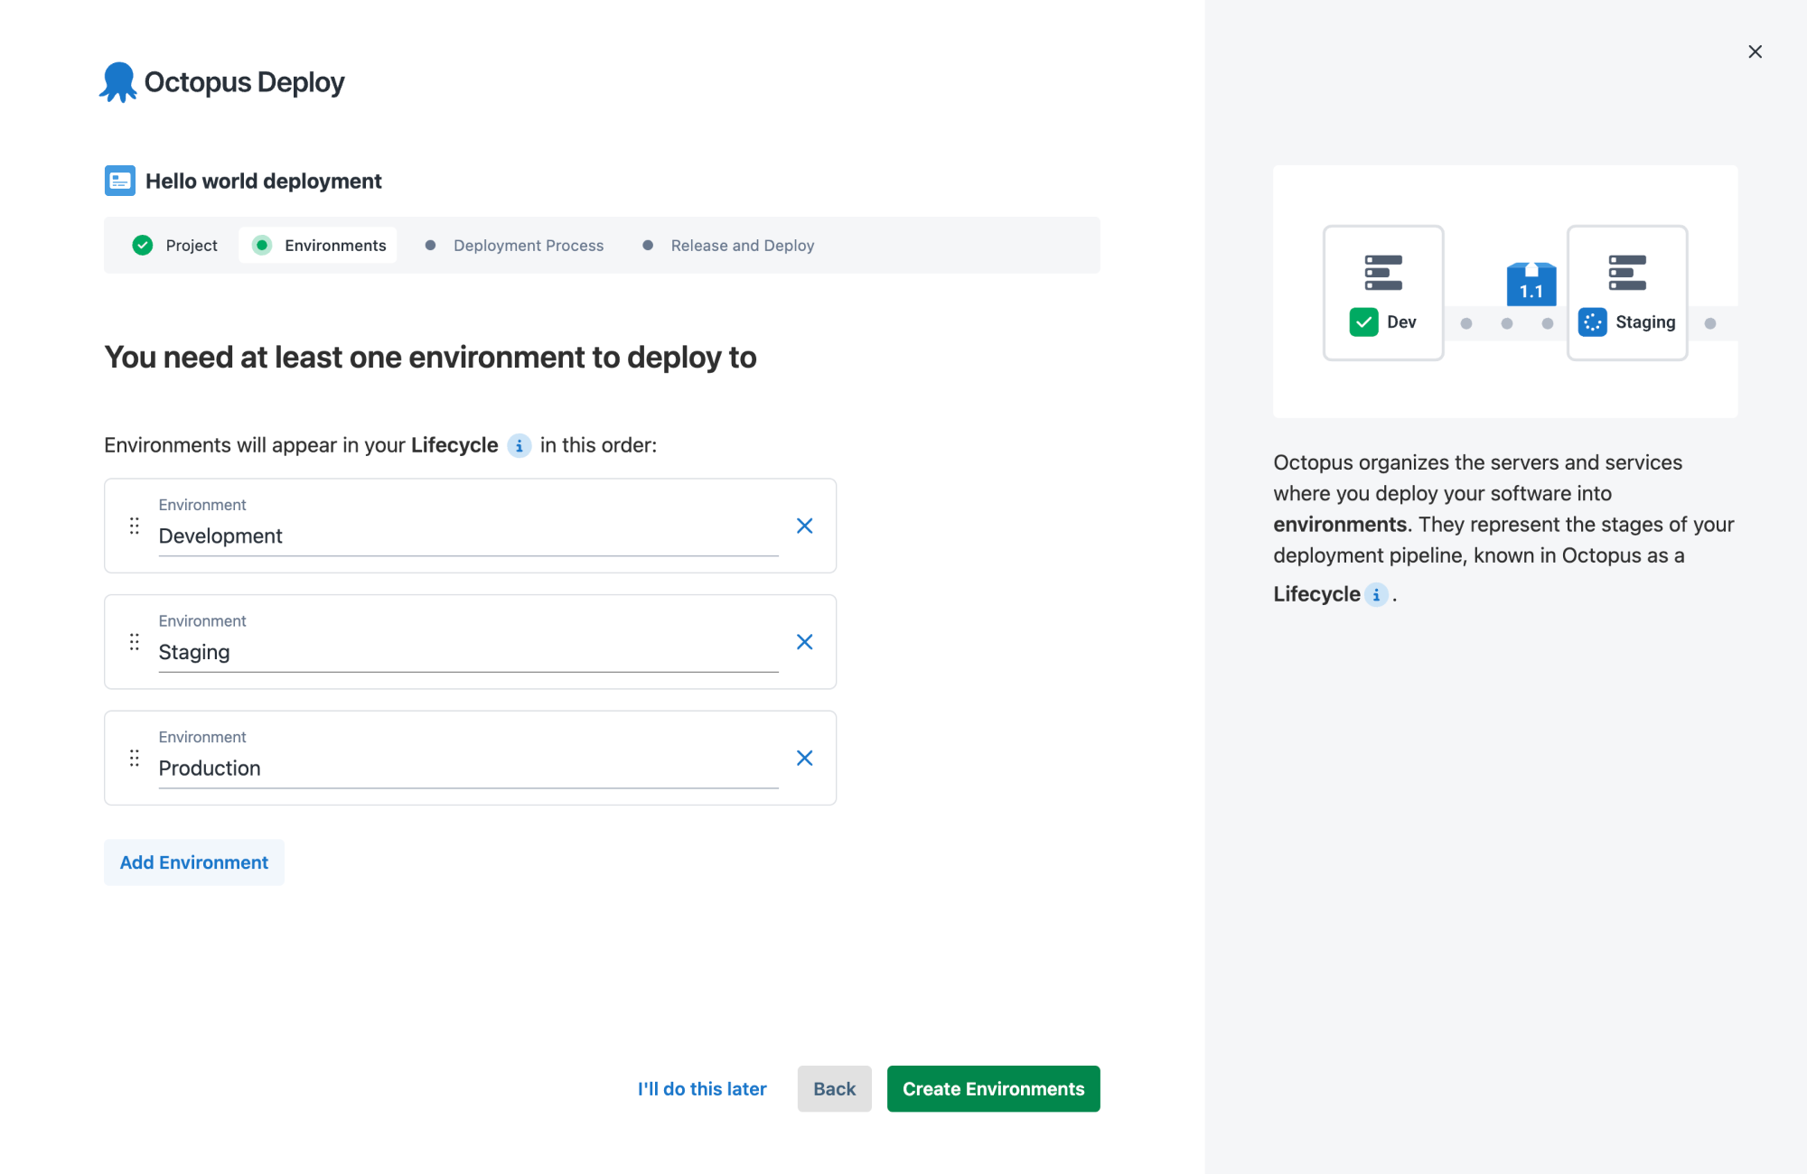Close the wizard with the top-right X
This screenshot has width=1807, height=1174.
(1755, 51)
